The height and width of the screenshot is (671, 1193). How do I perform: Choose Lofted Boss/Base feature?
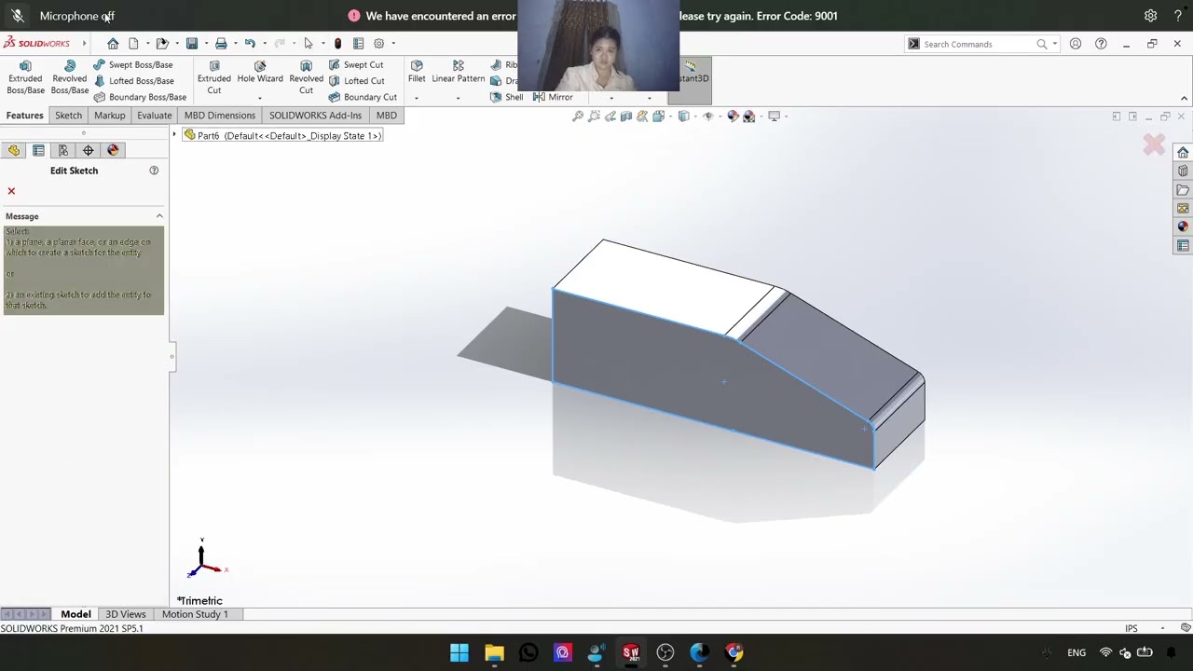pyautogui.click(x=133, y=80)
